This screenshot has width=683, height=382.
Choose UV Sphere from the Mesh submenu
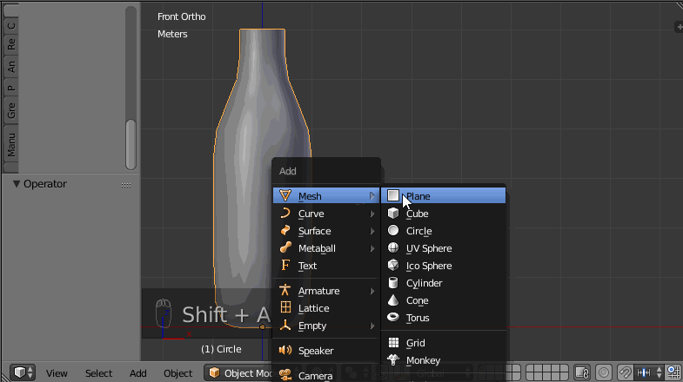(443, 248)
